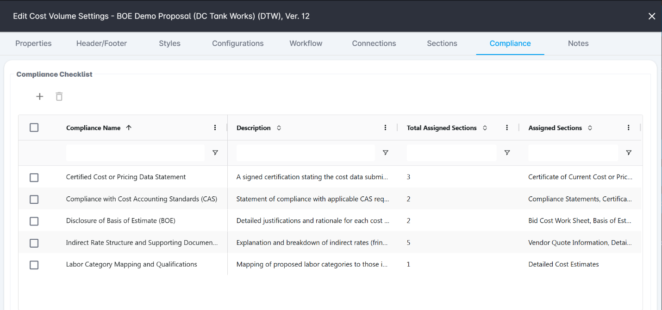Click filter funnel icon for Description column
Screen dimensions: 662x310
385,153
